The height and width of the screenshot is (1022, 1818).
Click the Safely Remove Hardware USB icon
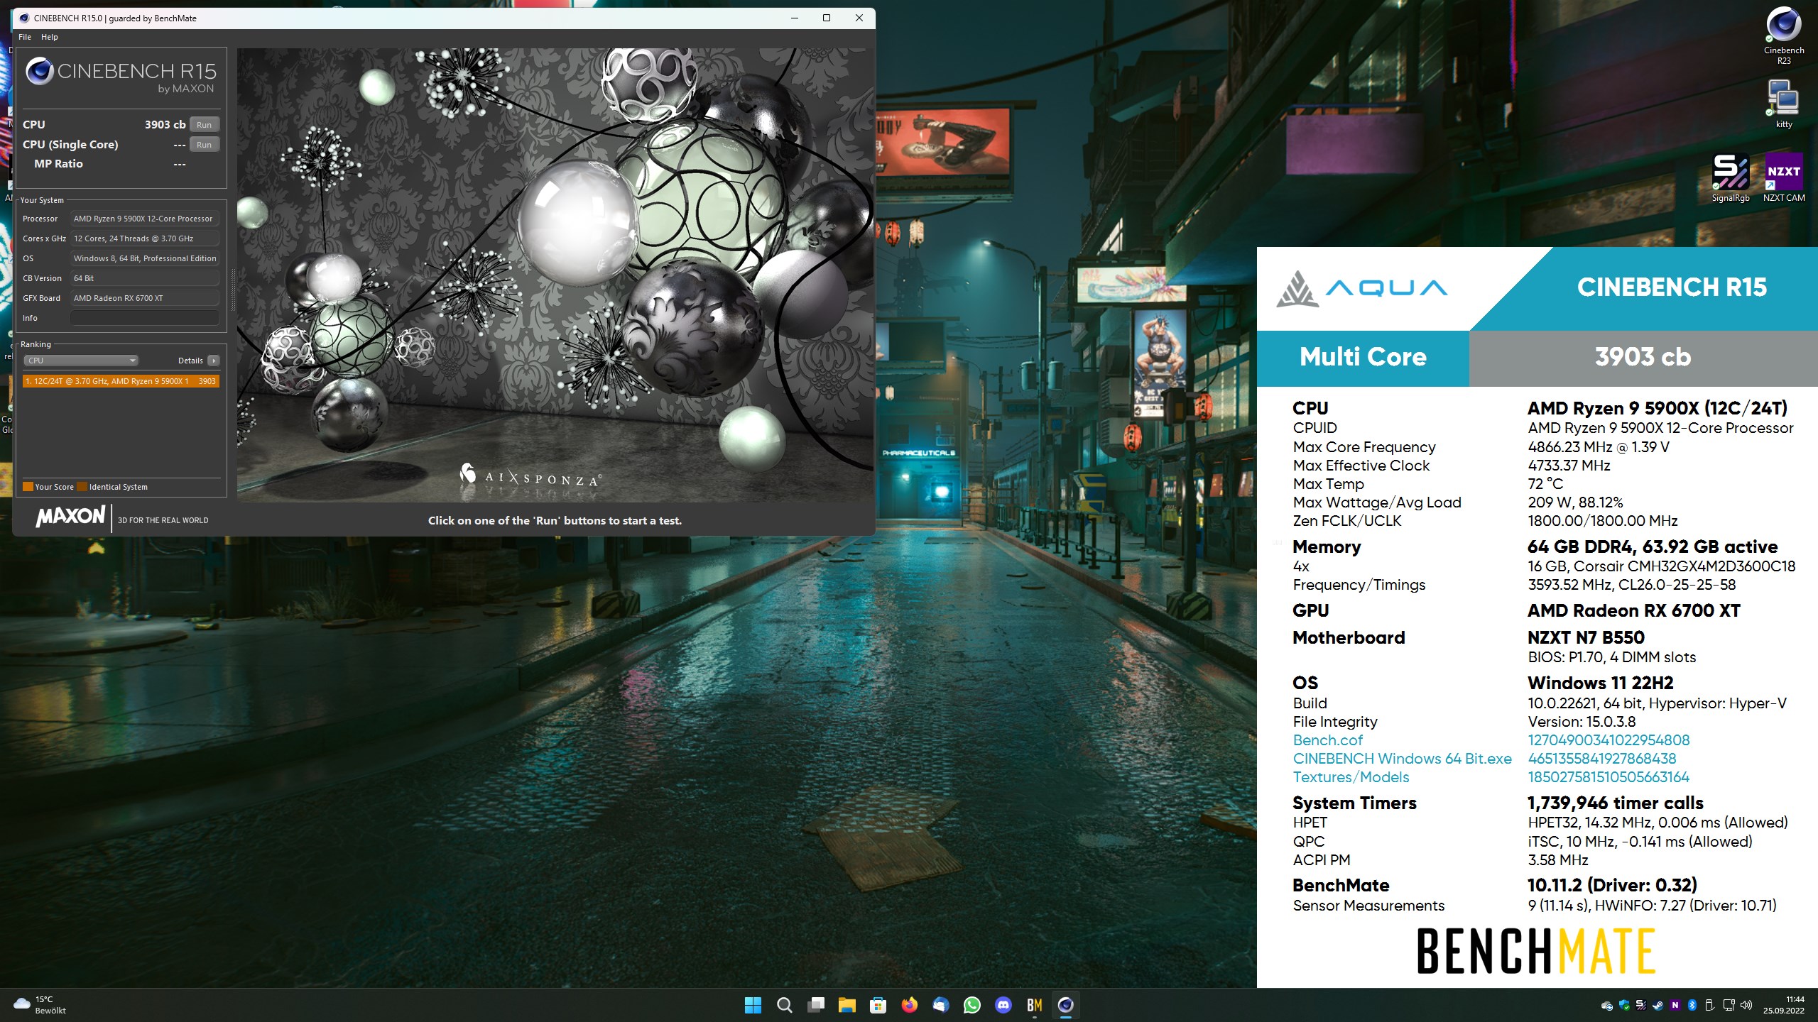tap(1709, 1005)
